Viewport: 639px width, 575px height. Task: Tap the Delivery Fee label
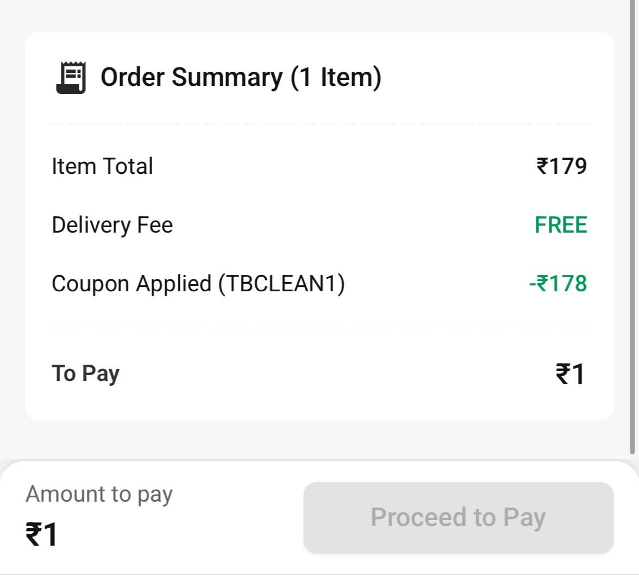112,225
